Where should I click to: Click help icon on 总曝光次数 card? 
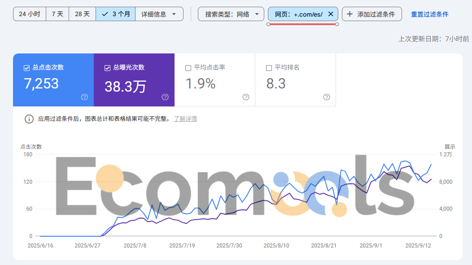tap(165, 97)
